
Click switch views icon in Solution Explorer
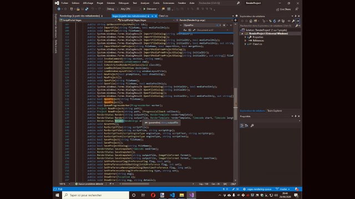[x=256, y=21]
